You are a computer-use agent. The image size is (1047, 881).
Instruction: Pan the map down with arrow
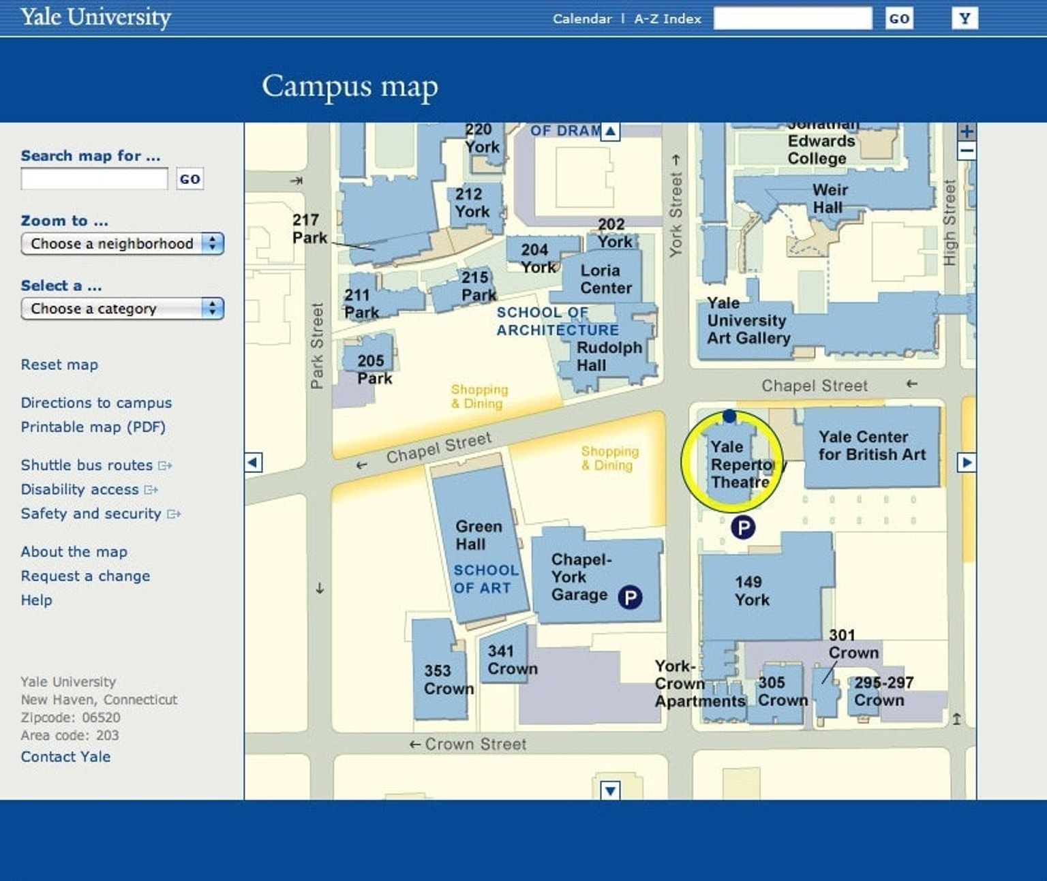tap(610, 790)
